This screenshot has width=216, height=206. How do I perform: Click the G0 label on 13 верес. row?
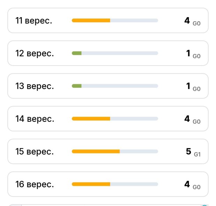tap(196, 89)
